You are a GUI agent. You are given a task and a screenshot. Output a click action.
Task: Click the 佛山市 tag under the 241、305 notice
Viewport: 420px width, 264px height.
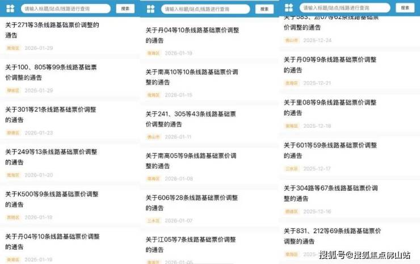[x=153, y=137]
